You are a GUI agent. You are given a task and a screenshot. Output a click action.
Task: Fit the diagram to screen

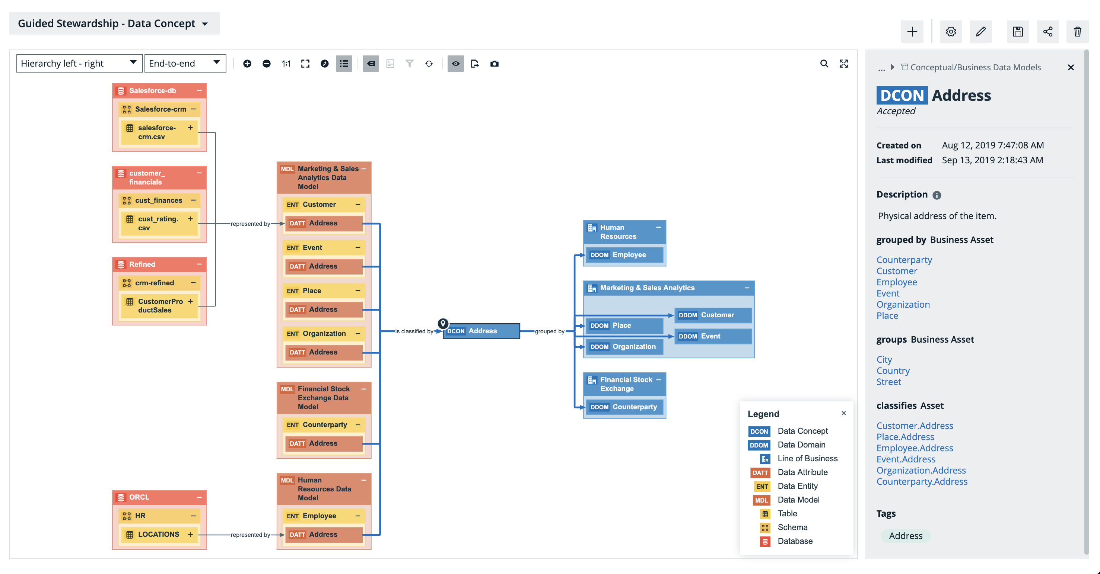tap(305, 64)
